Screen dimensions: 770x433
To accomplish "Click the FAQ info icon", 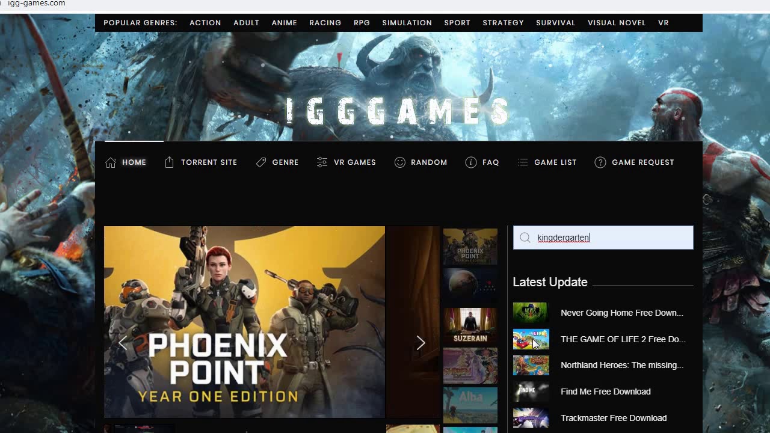I will tap(471, 162).
